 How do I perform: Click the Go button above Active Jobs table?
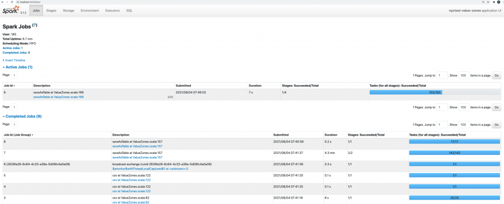click(x=497, y=76)
